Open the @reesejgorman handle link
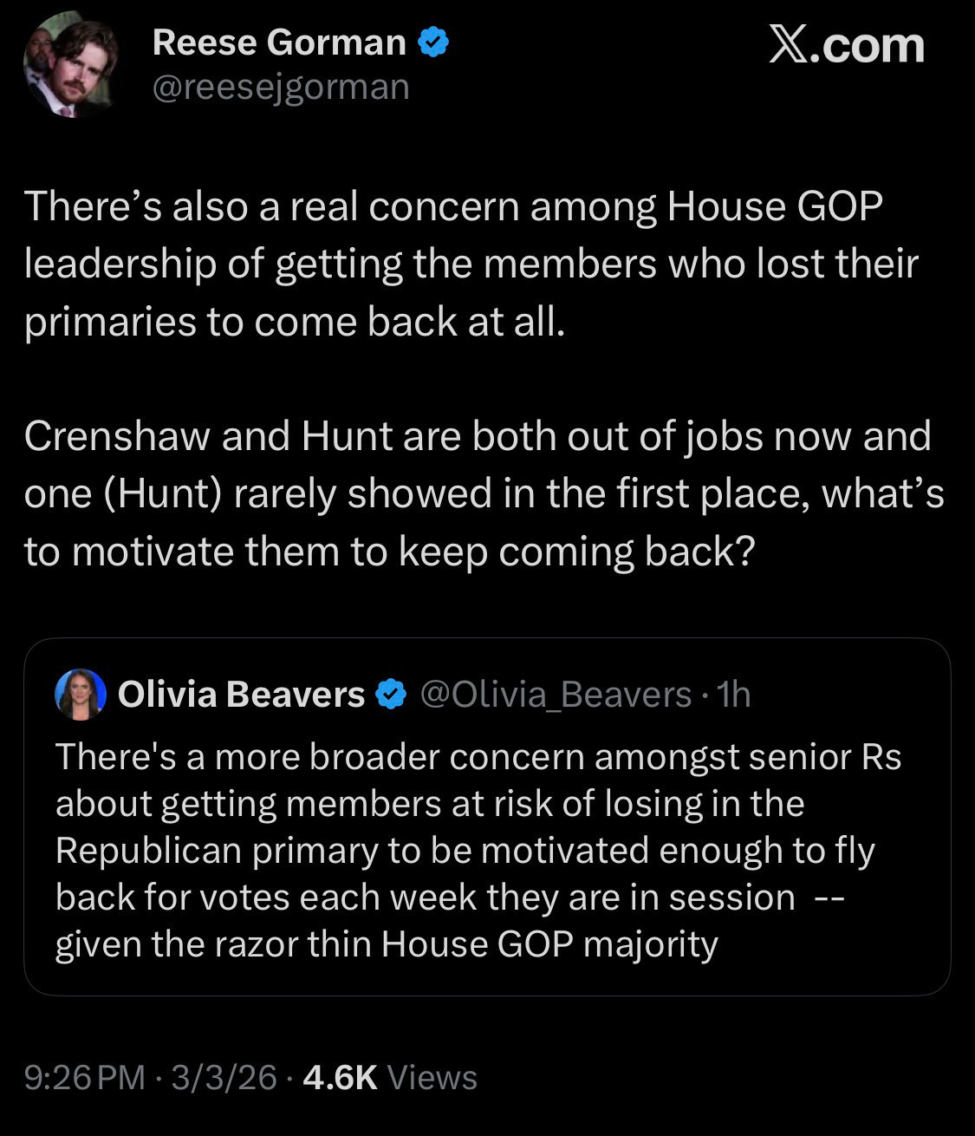 pyautogui.click(x=281, y=87)
